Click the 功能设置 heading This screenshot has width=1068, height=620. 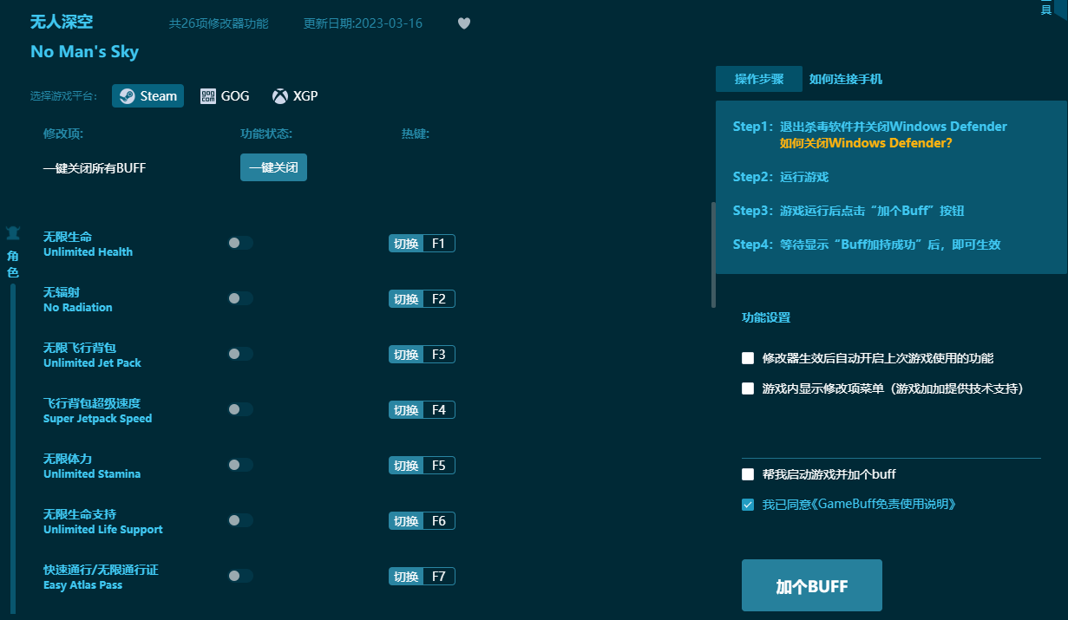click(x=766, y=317)
